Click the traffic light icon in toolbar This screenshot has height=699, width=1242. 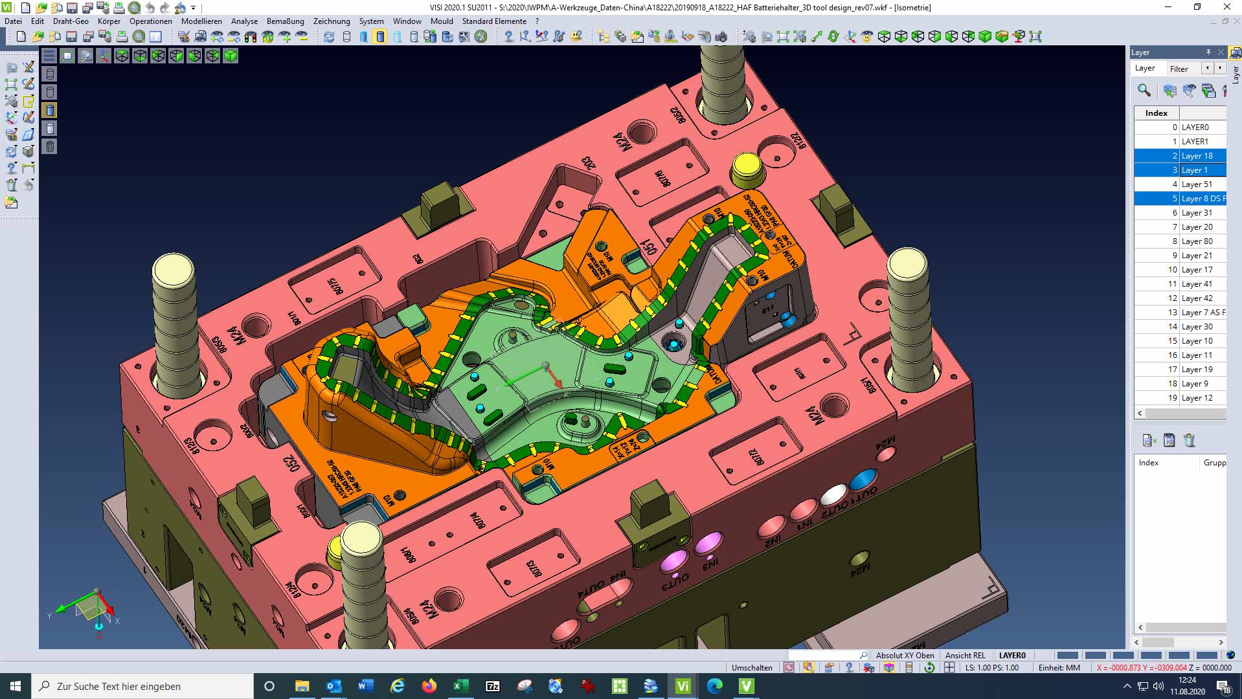point(251,37)
